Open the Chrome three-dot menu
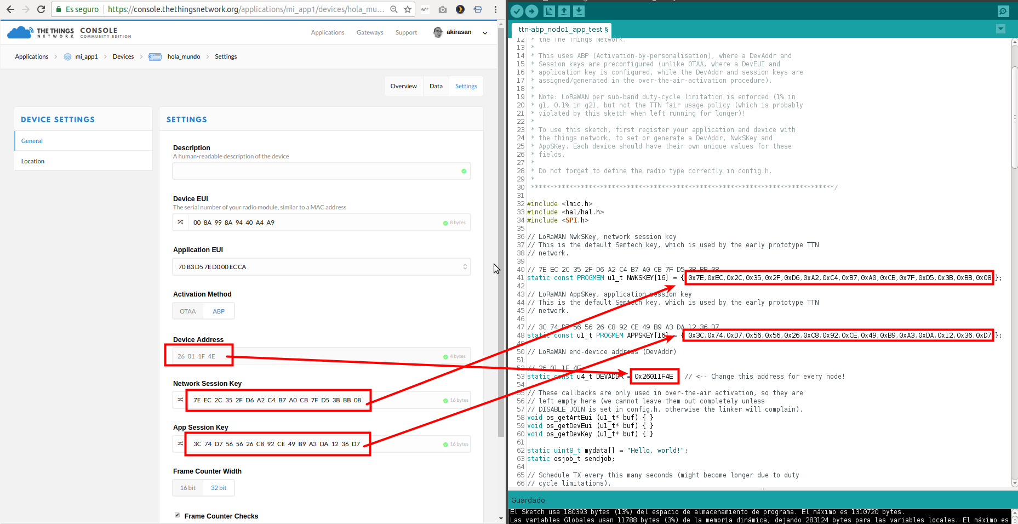The image size is (1018, 524). [x=495, y=9]
